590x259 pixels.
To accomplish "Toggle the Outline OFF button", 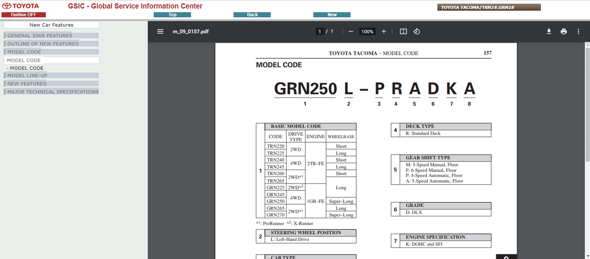I will coord(24,15).
